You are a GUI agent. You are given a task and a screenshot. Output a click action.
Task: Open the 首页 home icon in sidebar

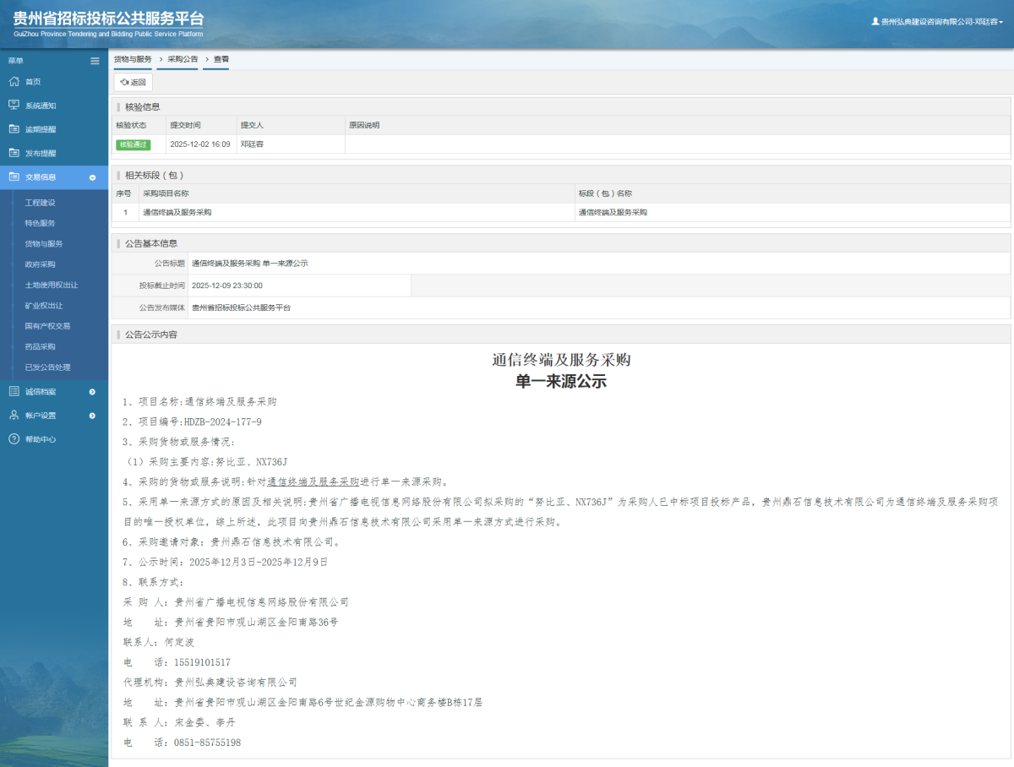click(x=14, y=82)
